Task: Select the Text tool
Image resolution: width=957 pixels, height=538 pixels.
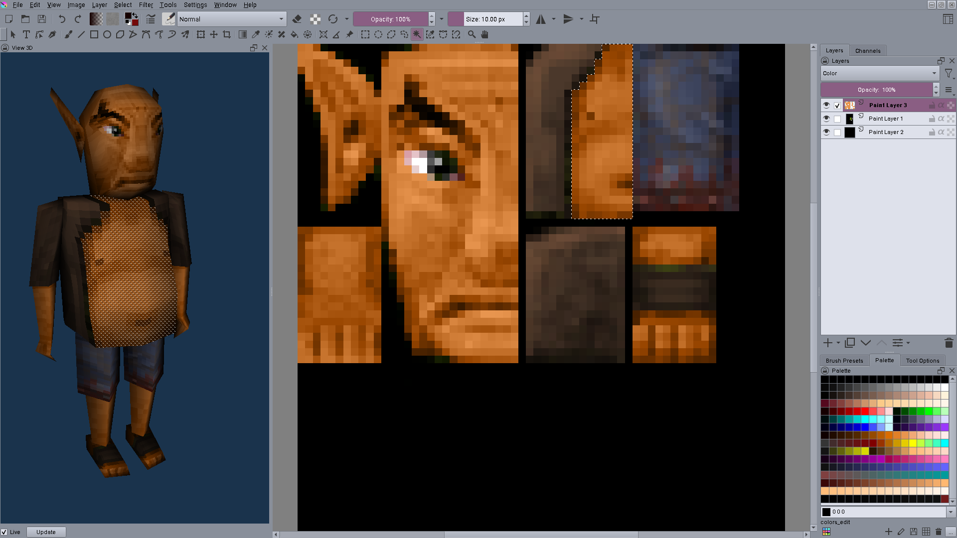Action: 26,34
